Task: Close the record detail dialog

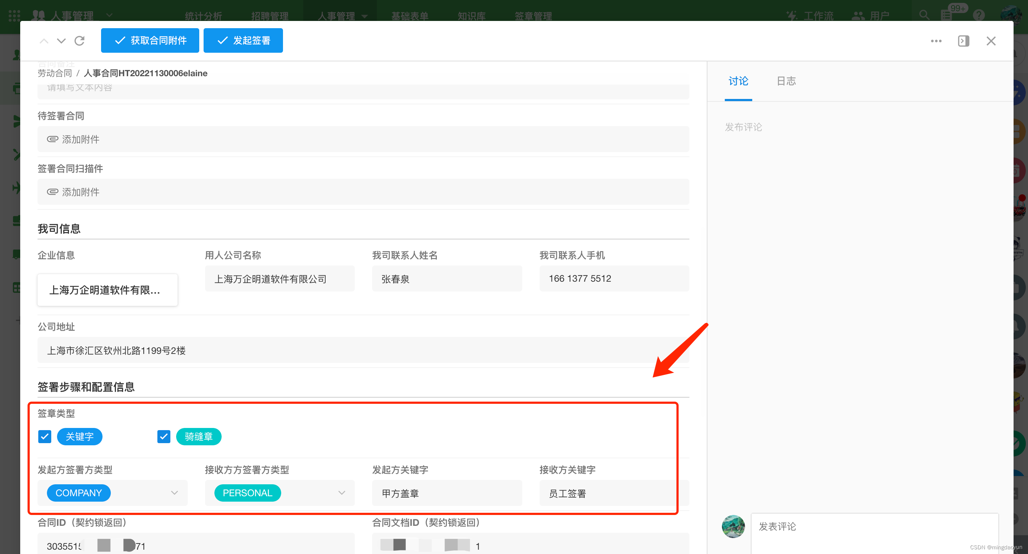Action: coord(991,41)
